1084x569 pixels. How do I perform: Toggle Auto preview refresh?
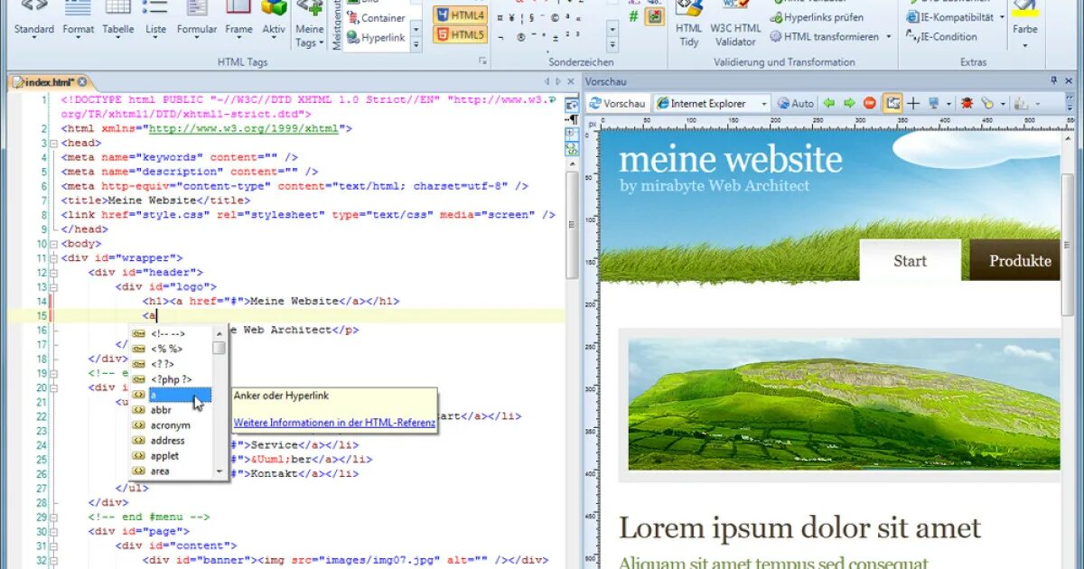pos(796,104)
